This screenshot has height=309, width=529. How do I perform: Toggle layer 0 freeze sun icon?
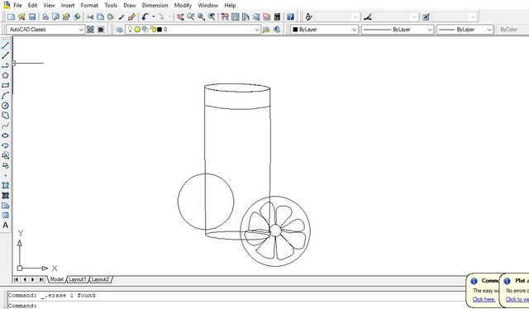coord(137,30)
